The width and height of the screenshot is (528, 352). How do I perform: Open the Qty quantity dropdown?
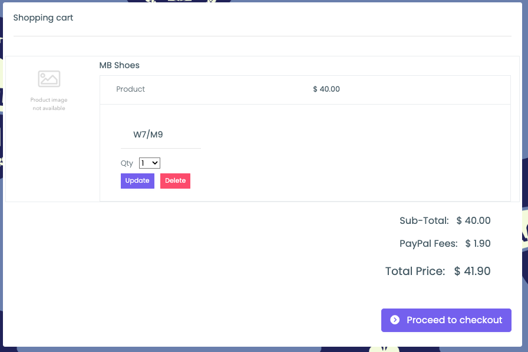(x=150, y=163)
